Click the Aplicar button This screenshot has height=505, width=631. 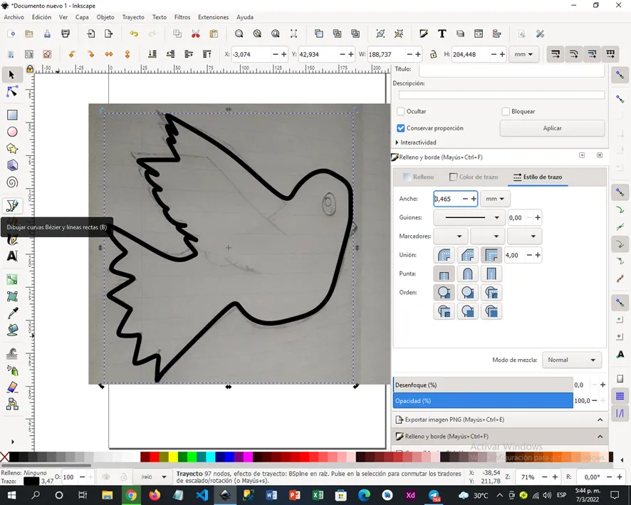tap(552, 128)
